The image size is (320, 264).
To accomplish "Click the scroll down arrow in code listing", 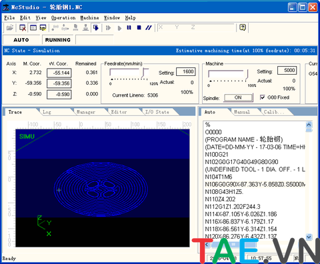I will 309,237.
